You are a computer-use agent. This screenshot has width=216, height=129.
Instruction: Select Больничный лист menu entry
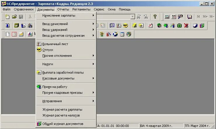[66, 44]
